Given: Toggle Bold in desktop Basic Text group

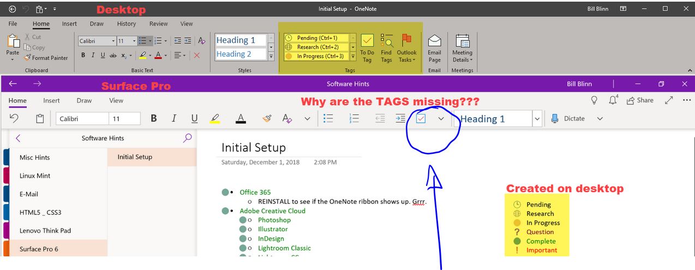Looking at the screenshot, I should click(83, 55).
